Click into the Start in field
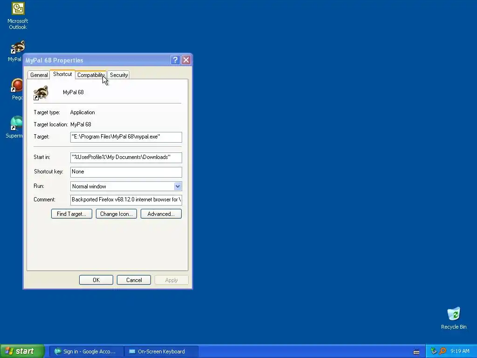 click(x=126, y=158)
